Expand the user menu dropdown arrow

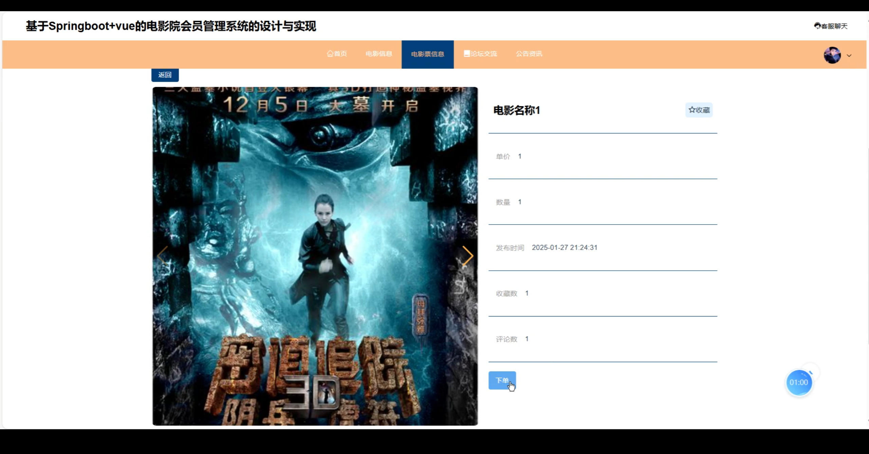click(x=849, y=56)
